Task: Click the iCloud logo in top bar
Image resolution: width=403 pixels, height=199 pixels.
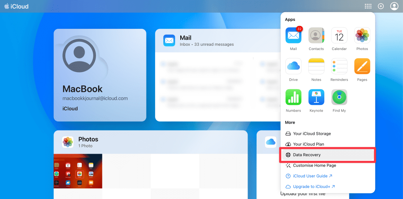Action: click(x=17, y=6)
